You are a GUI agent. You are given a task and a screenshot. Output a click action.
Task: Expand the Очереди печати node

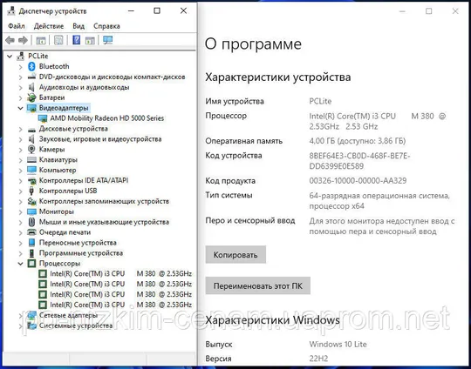pos(20,232)
